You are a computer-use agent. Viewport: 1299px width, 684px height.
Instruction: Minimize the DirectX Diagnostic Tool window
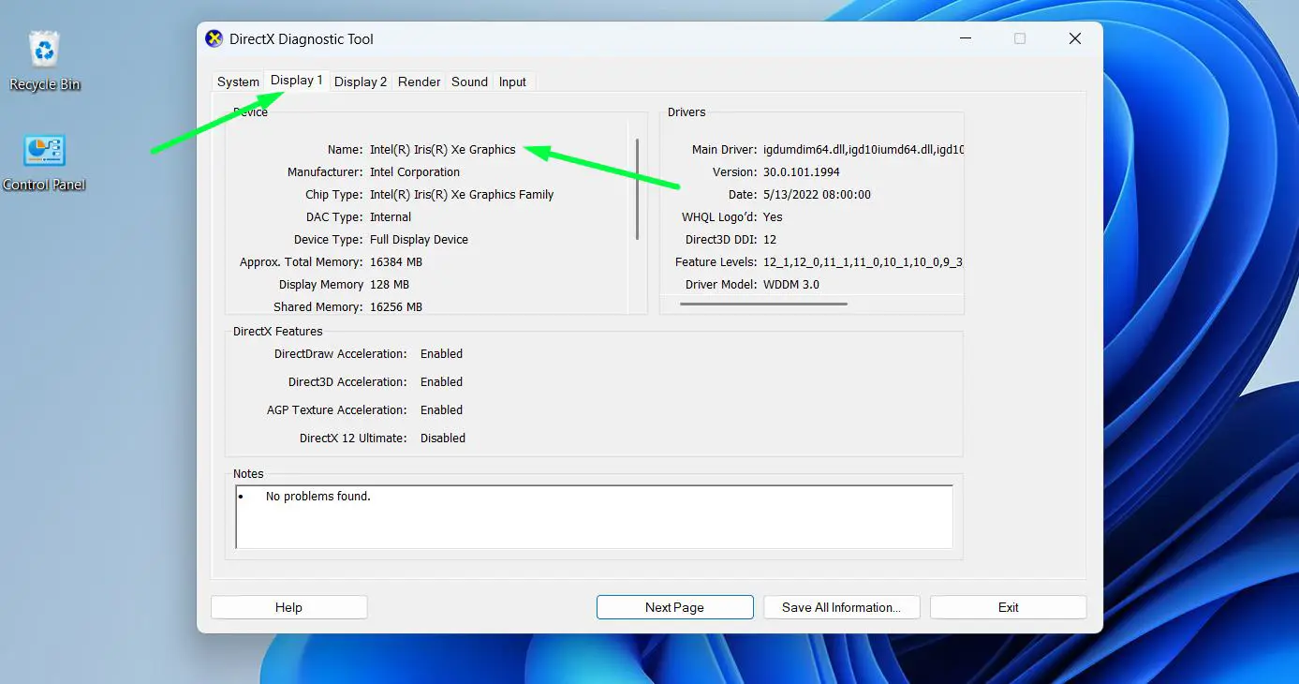(965, 38)
